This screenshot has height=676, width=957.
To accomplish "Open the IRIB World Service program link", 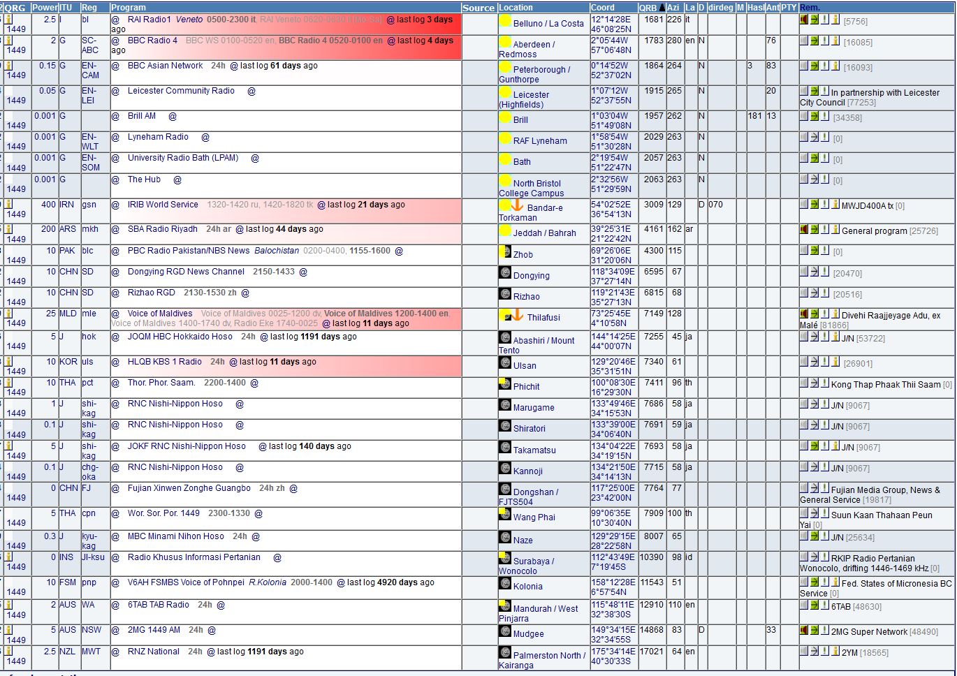I will (x=163, y=205).
